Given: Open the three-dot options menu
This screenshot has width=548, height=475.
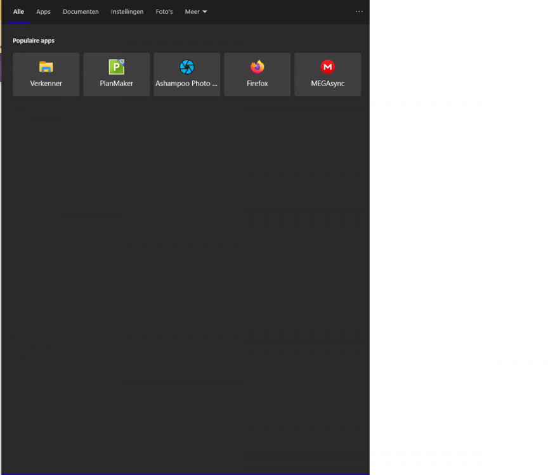Looking at the screenshot, I should coord(359,11).
